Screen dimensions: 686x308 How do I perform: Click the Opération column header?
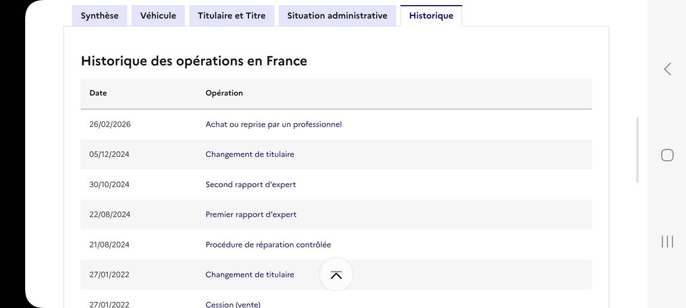(x=224, y=93)
